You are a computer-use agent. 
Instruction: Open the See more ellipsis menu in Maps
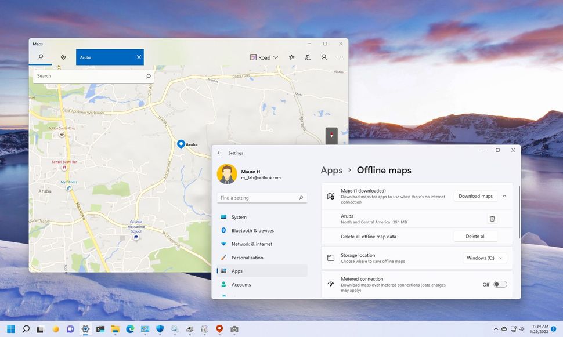(340, 57)
